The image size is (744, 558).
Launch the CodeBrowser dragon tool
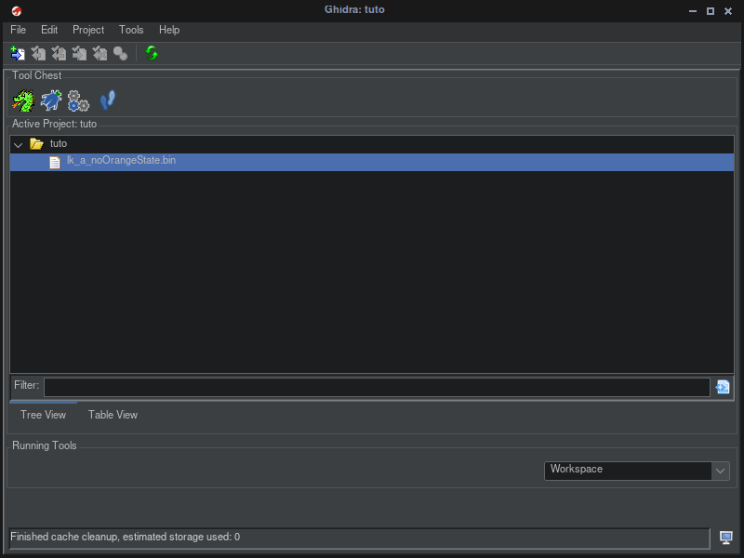point(23,100)
